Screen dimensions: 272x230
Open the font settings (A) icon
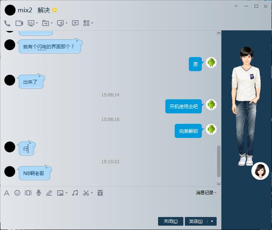coord(7,193)
